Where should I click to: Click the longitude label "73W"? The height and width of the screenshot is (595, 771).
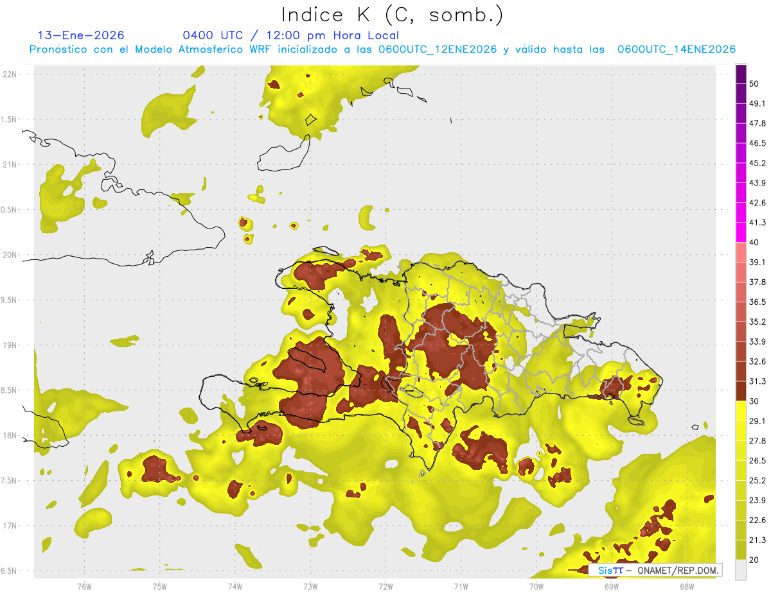tap(310, 586)
